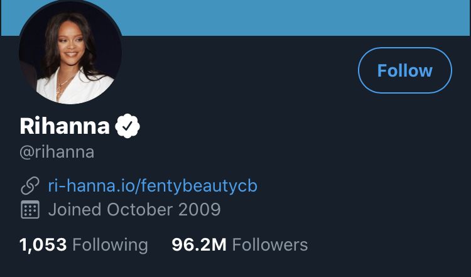Click the checkmark inside the verified badge
This screenshot has height=277, width=471.
tap(127, 126)
